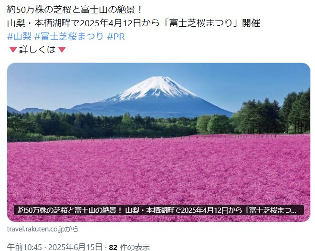Screen dimensions: 315x251
Task: Click the red triangle before 詳しくは
Action: [x=13, y=50]
